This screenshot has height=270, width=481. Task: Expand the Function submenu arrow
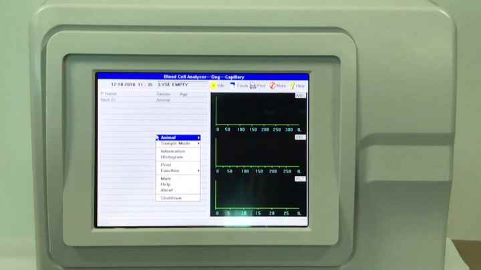coord(199,171)
